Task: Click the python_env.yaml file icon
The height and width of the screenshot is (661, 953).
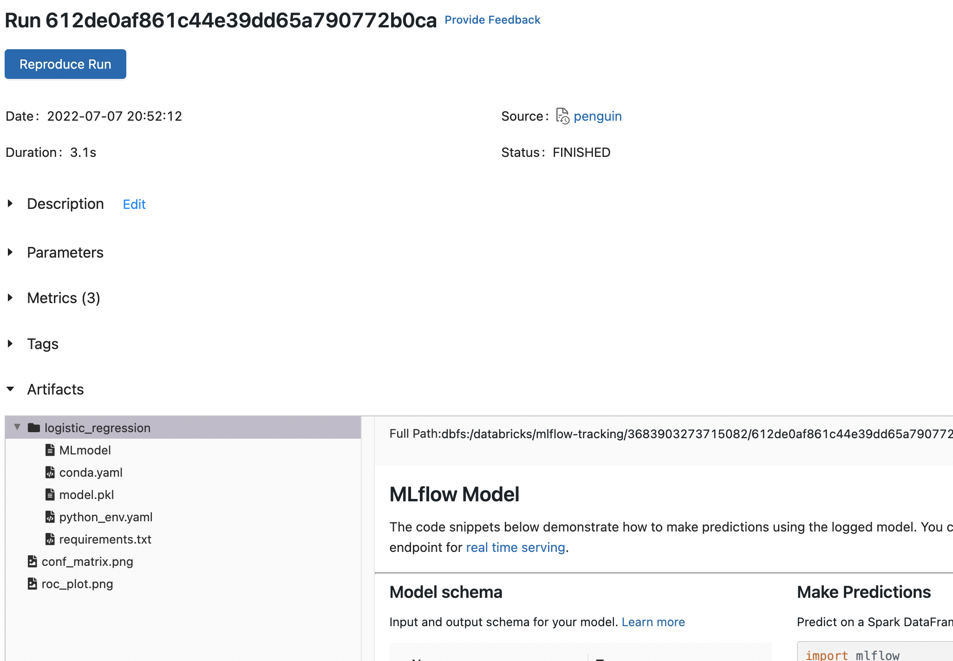Action: [50, 517]
